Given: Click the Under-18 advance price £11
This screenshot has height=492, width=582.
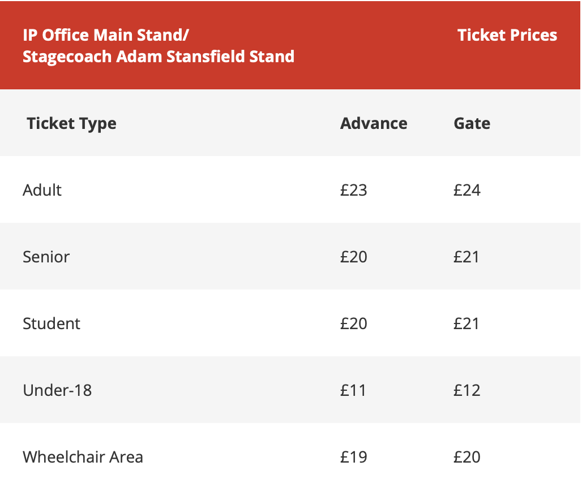Looking at the screenshot, I should pos(353,390).
